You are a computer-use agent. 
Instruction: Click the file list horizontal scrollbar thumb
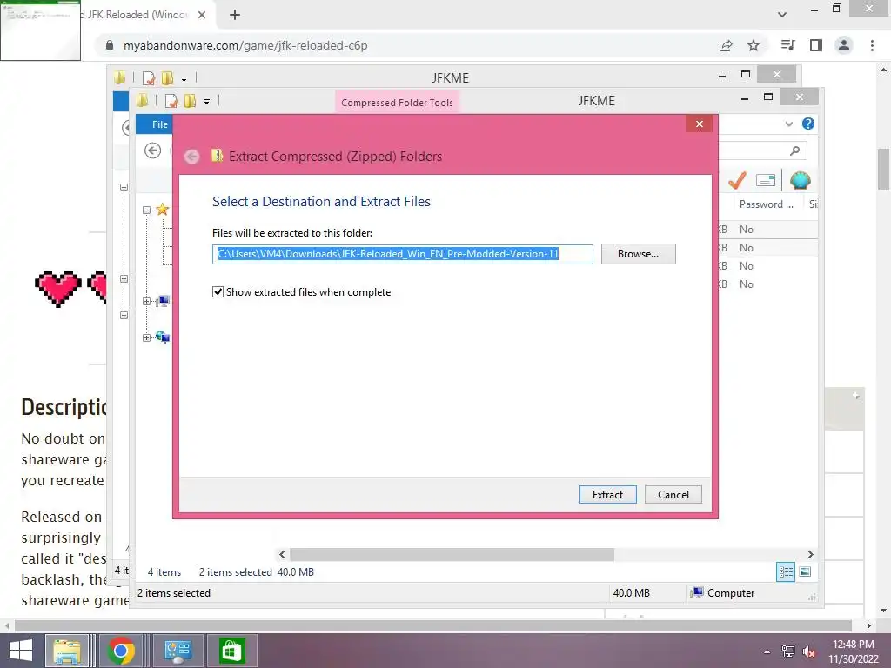pos(452,554)
